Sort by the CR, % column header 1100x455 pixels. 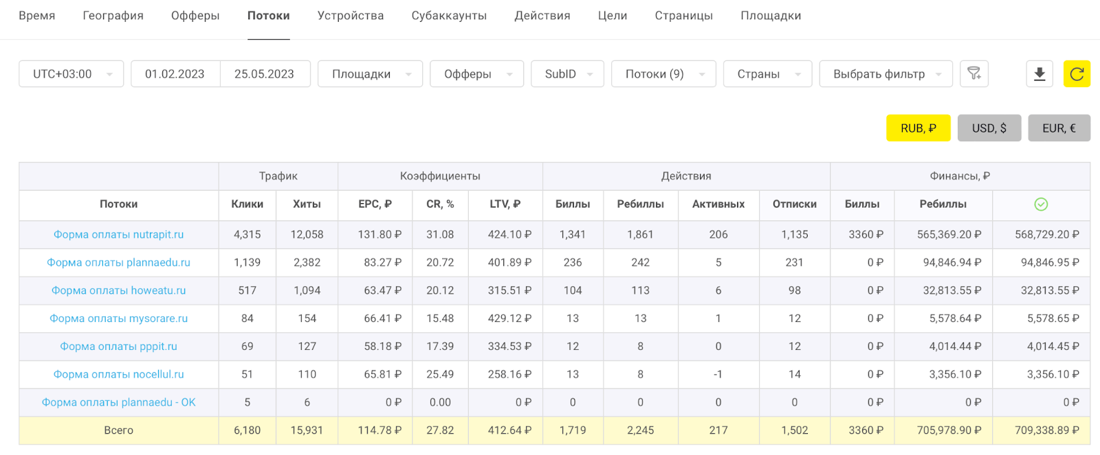click(x=440, y=204)
